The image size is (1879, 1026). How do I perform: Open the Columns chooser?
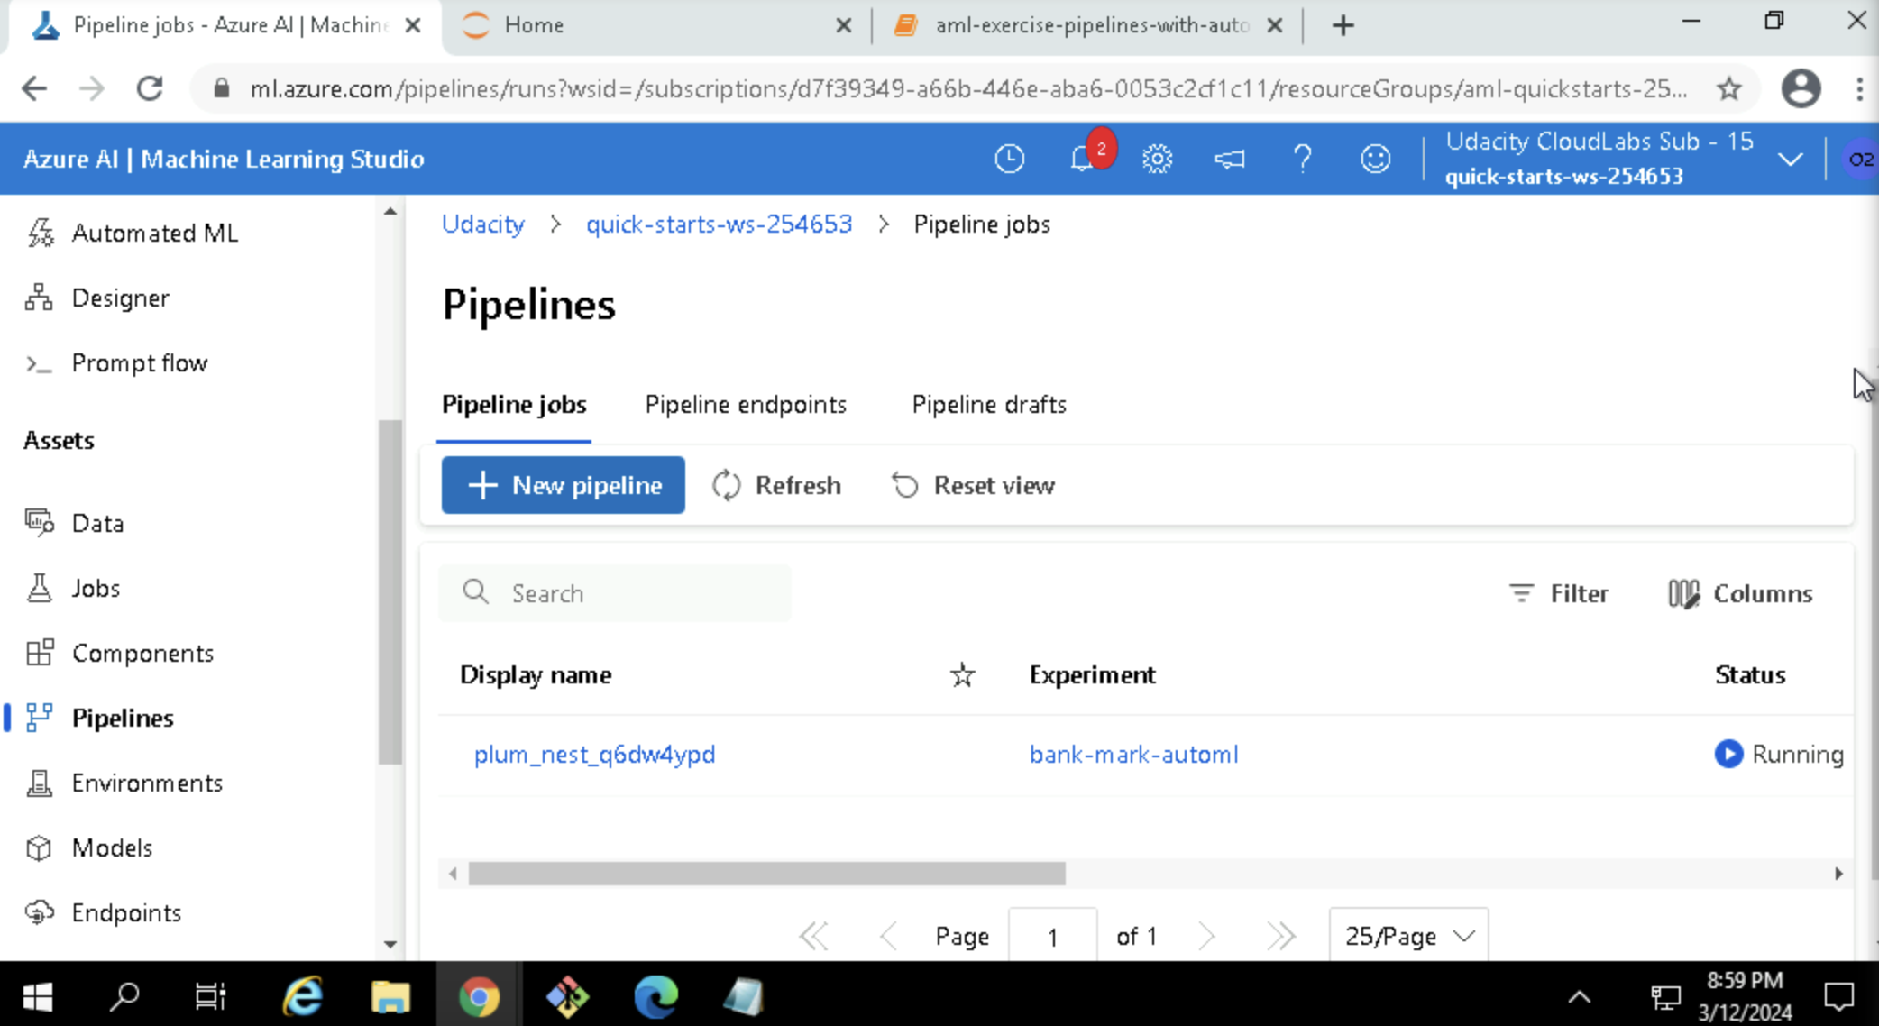point(1740,593)
